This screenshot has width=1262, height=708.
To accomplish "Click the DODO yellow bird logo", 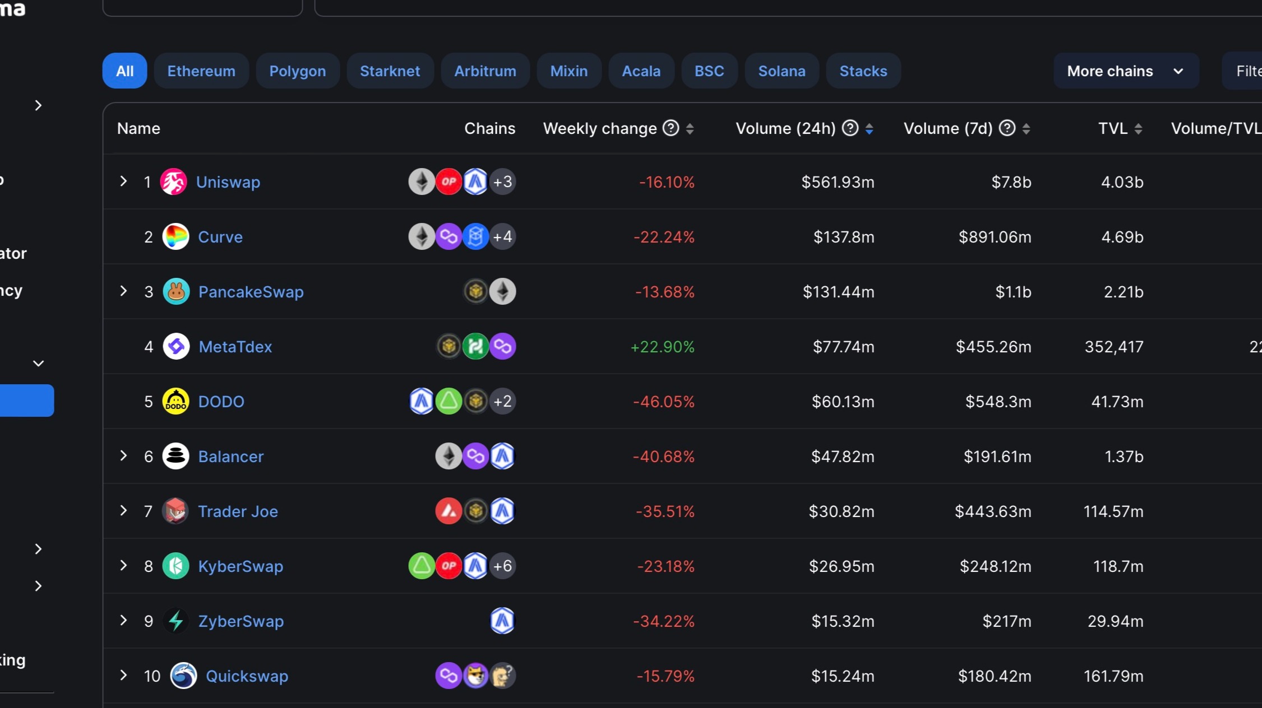I will pyautogui.click(x=175, y=402).
